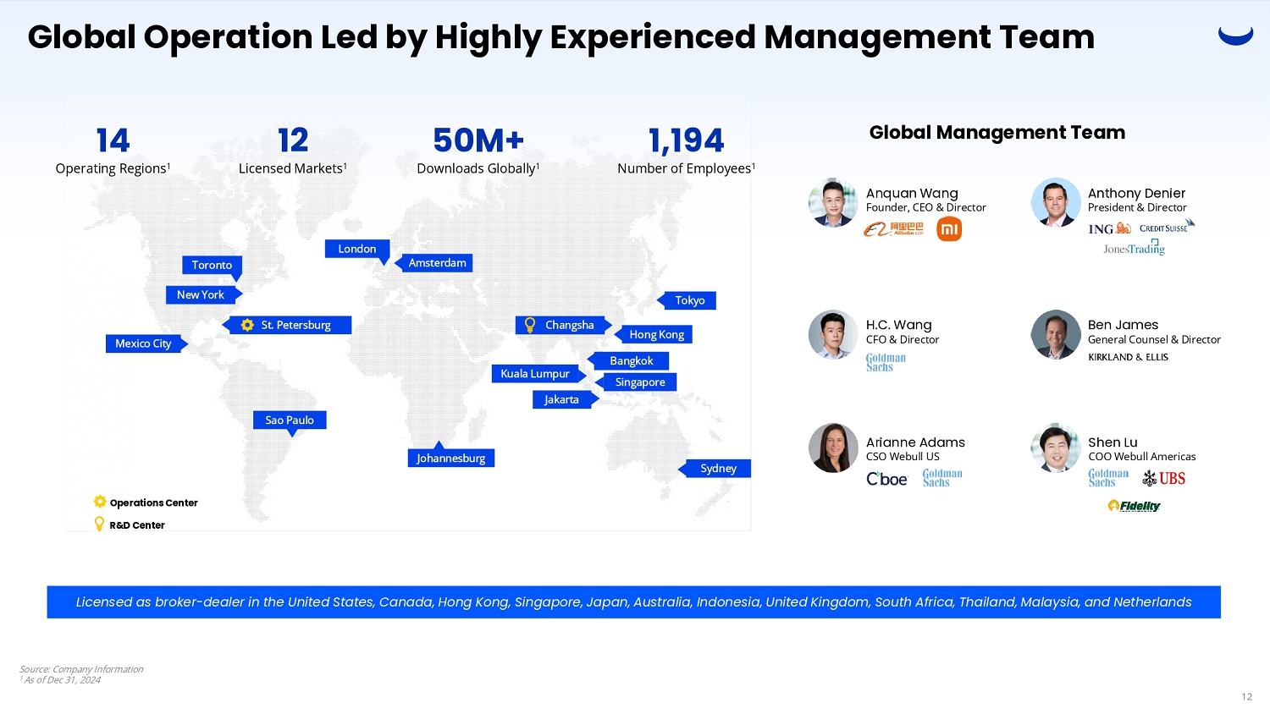Image resolution: width=1270 pixels, height=714 pixels.
Task: Click the "1,194" employees figure
Action: pos(687,140)
